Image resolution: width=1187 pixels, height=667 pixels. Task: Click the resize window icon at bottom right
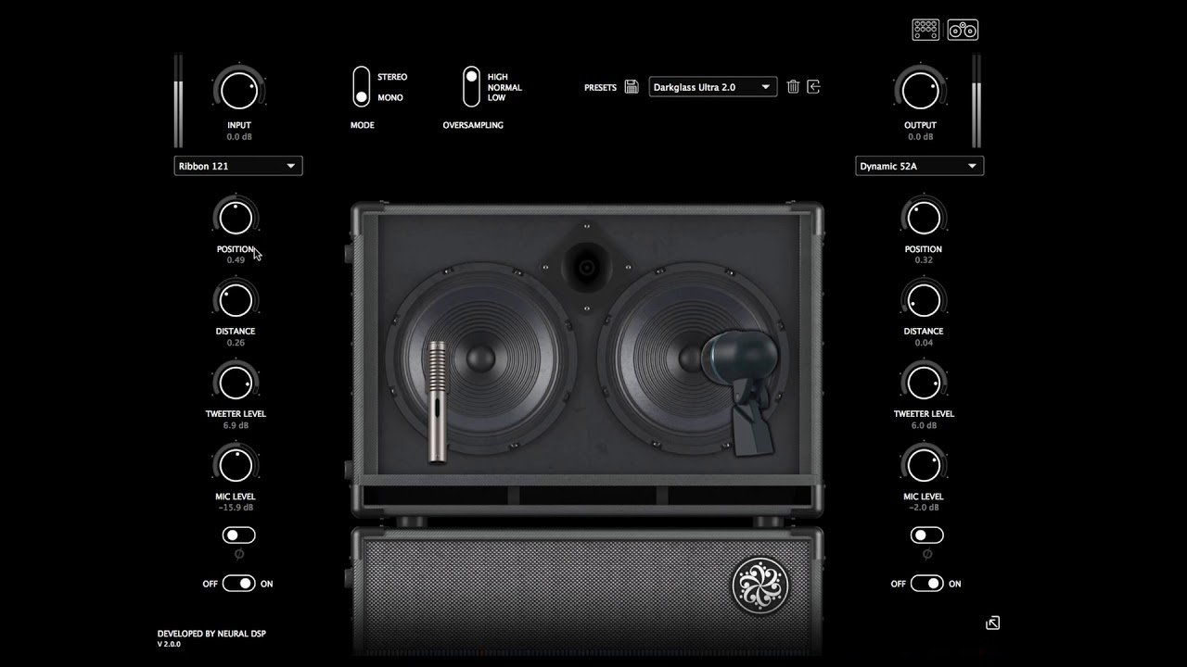[992, 623]
